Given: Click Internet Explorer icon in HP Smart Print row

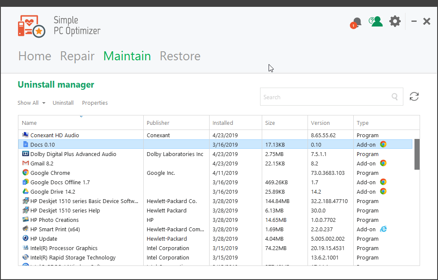Looking at the screenshot, I should click(383, 229).
